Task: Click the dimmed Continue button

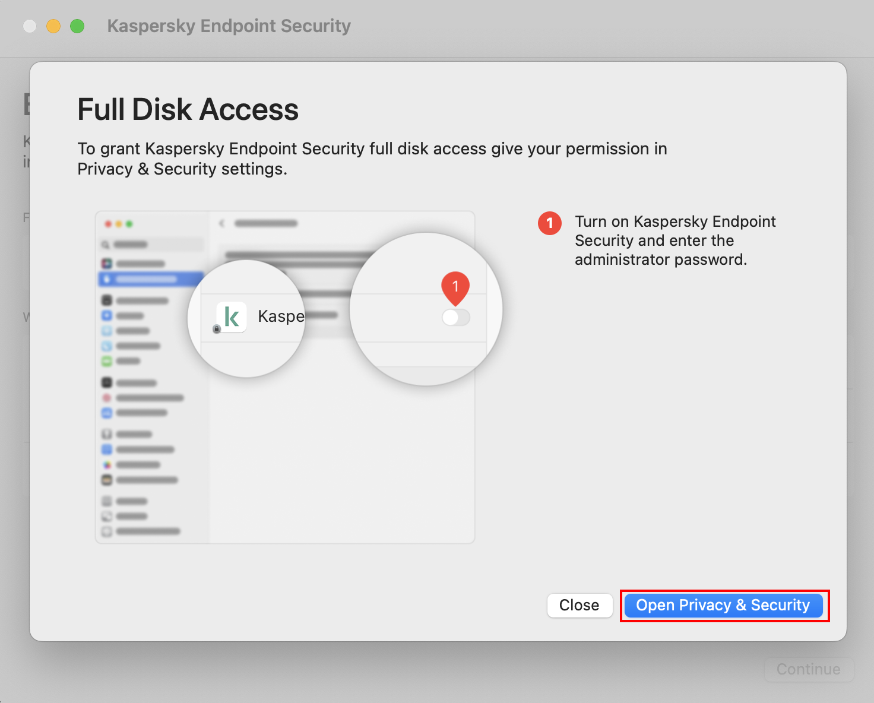Action: [808, 669]
